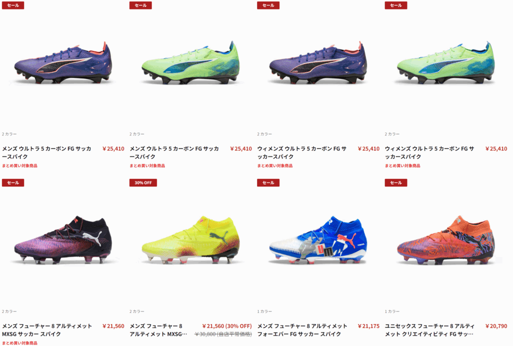Viewport: 513px width, 346px height.
Task: Open the green Women's Ultra 5 Carbon FG shoe image
Action: pos(445,63)
